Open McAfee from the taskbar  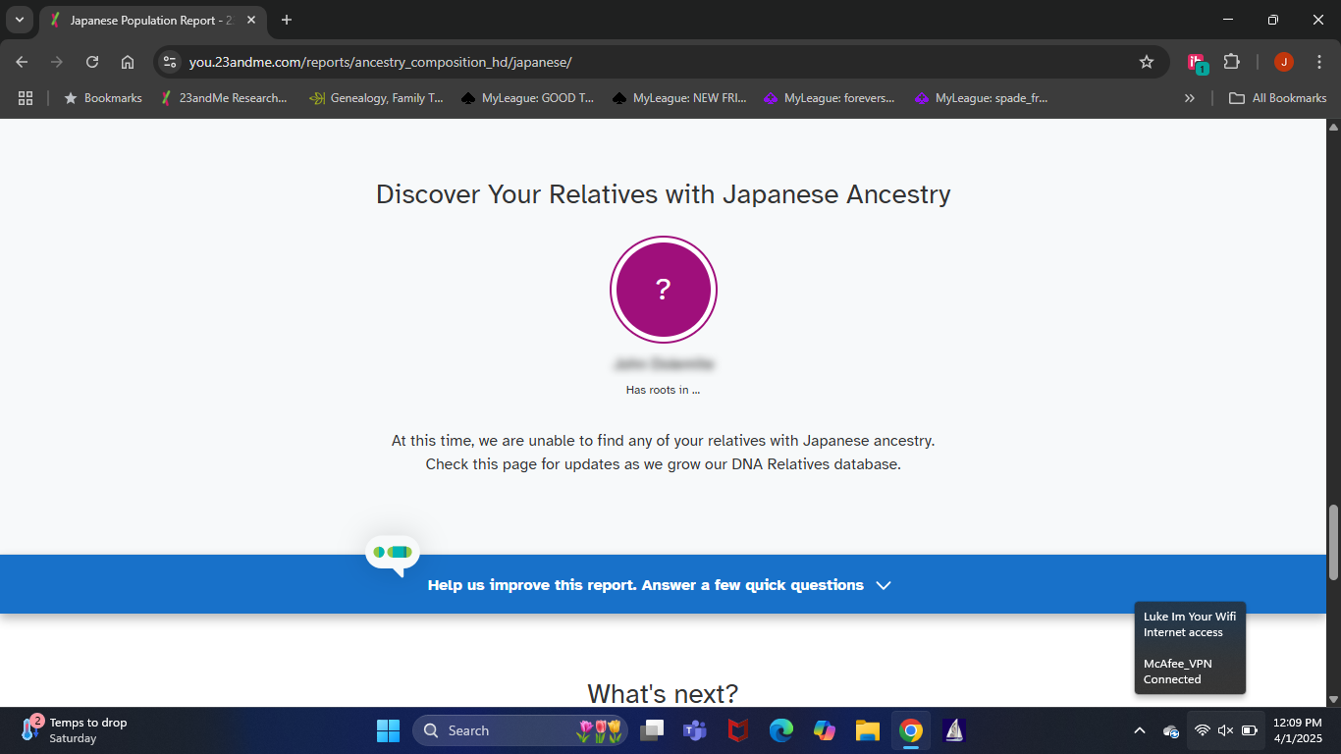738,730
